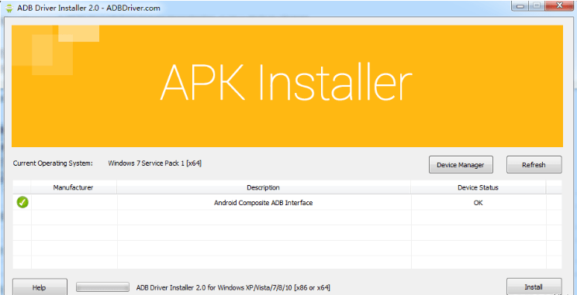Select the Android Composite ADB Interface row
The width and height of the screenshot is (577, 295).
[x=287, y=202]
